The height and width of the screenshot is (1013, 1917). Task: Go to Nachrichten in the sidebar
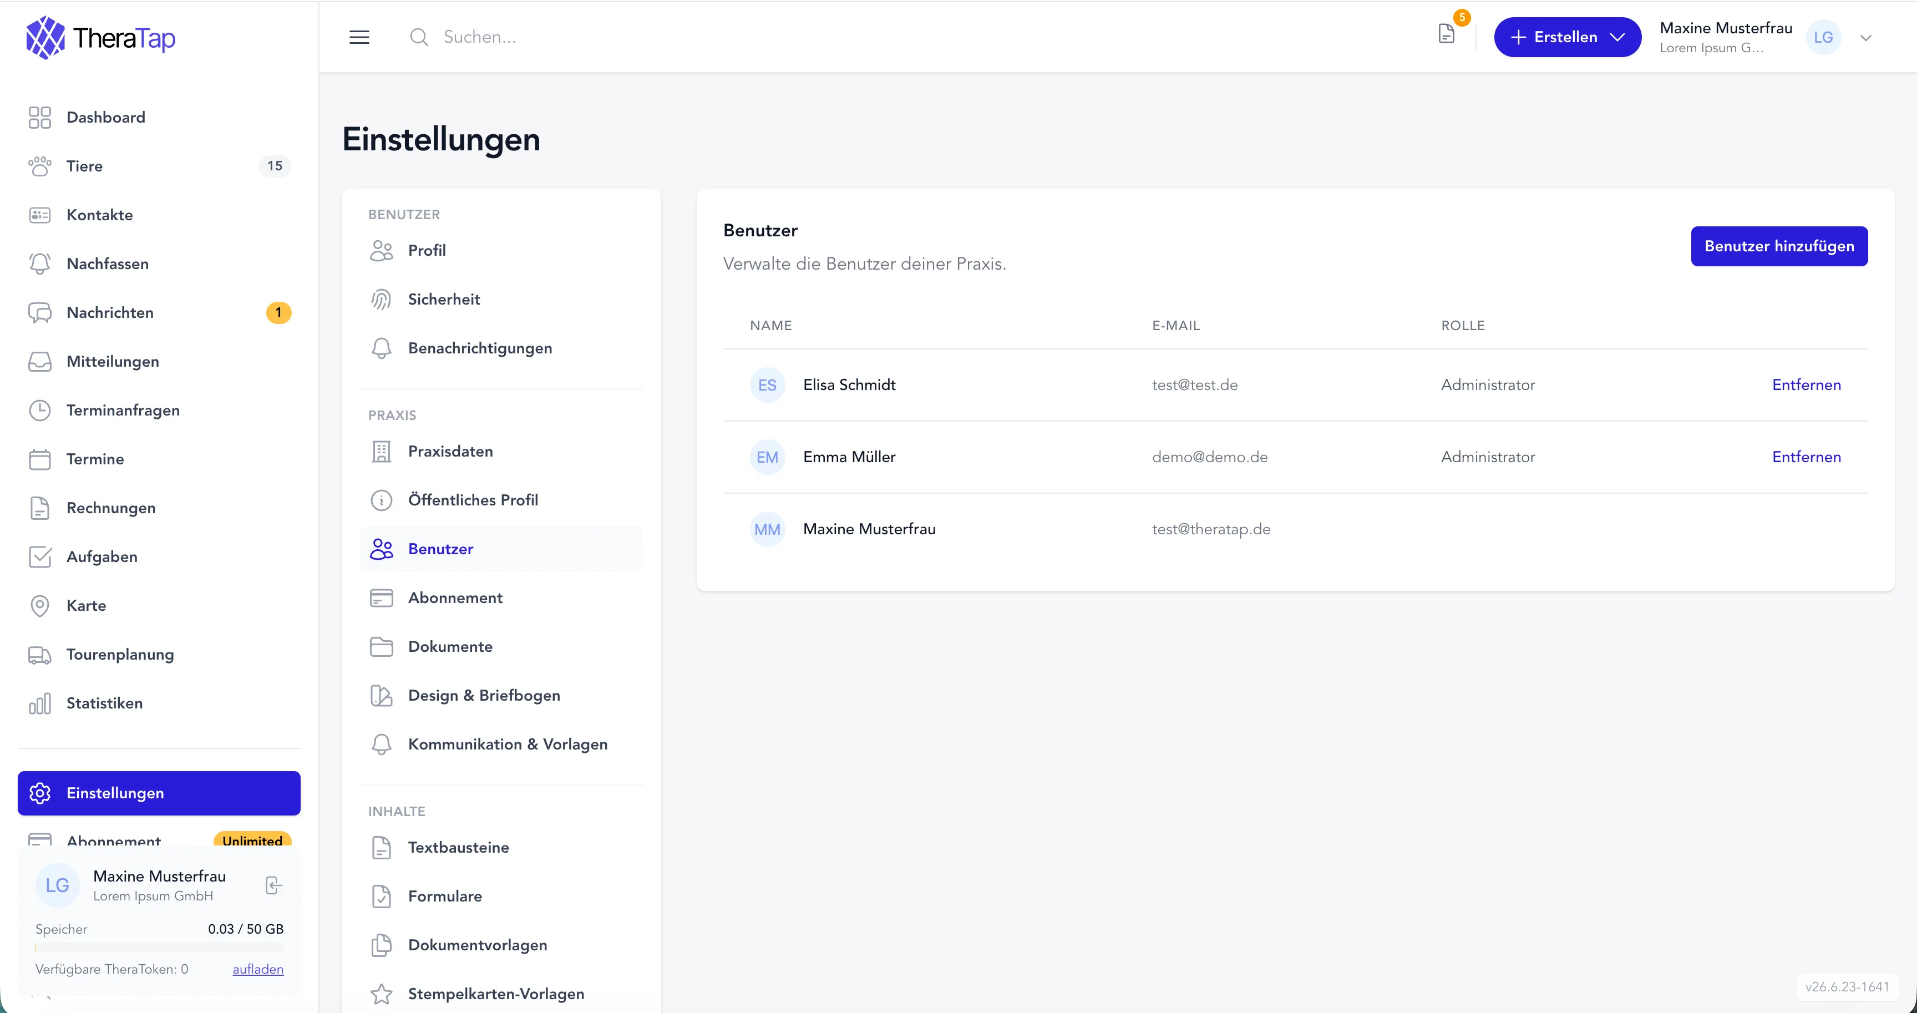pyautogui.click(x=159, y=312)
